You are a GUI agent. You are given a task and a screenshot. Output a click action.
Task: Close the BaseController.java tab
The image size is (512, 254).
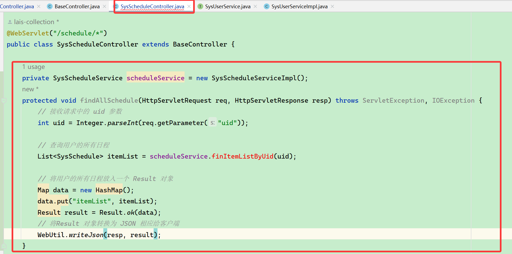coord(104,6)
